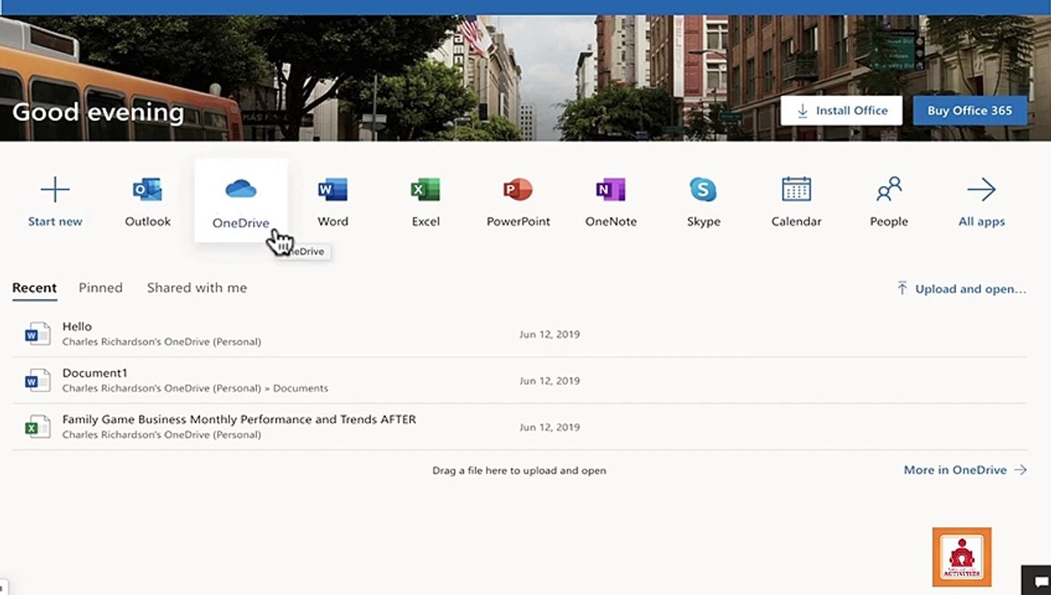
Task: Open the Hello document
Action: 77,326
